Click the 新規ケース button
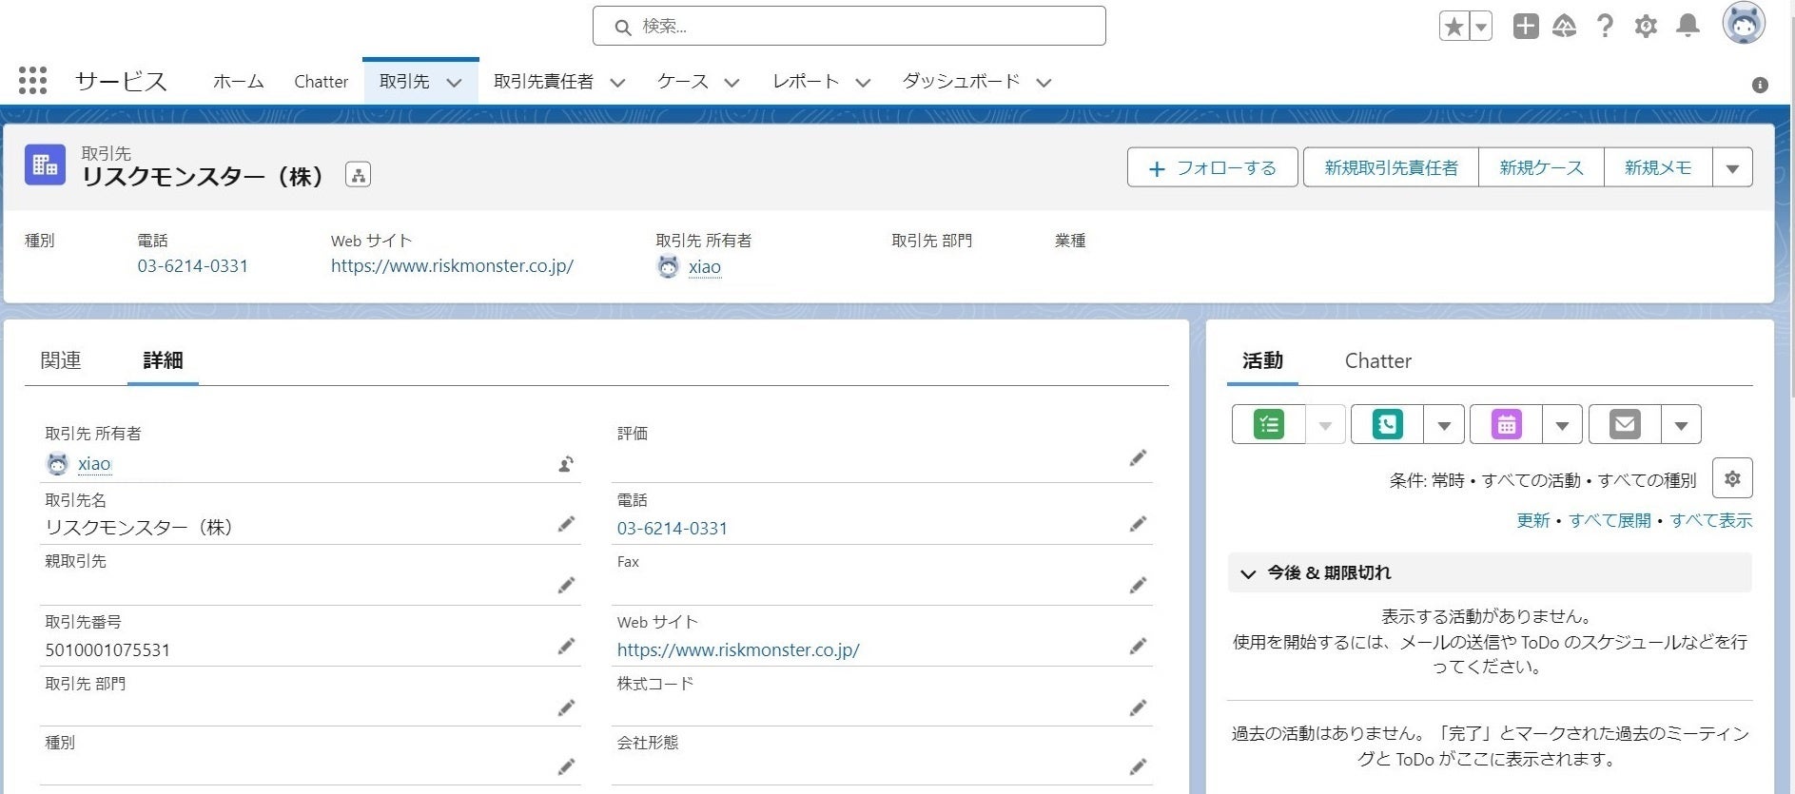The width and height of the screenshot is (1795, 794). point(1541,168)
